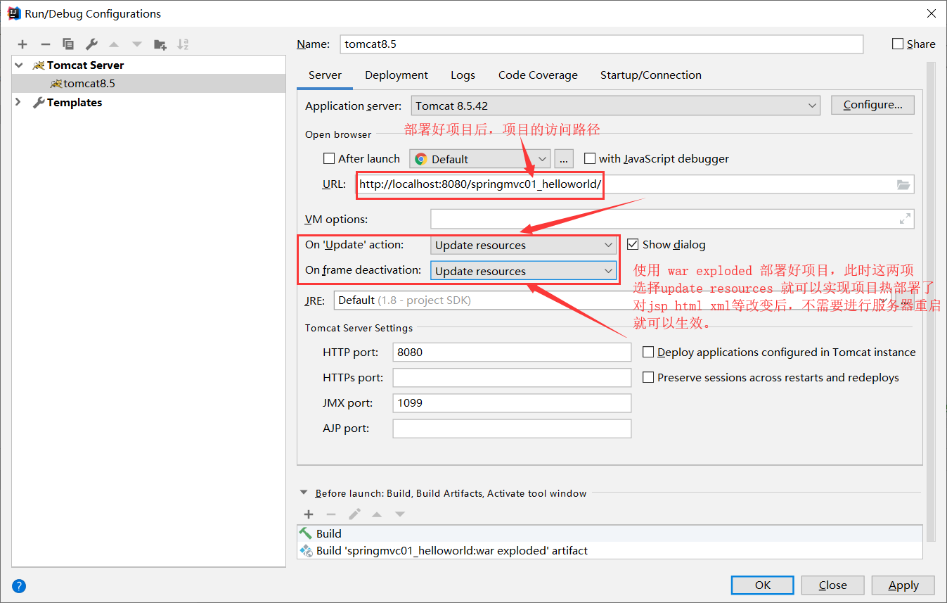Add a new Before launch task
947x603 pixels.
click(309, 514)
